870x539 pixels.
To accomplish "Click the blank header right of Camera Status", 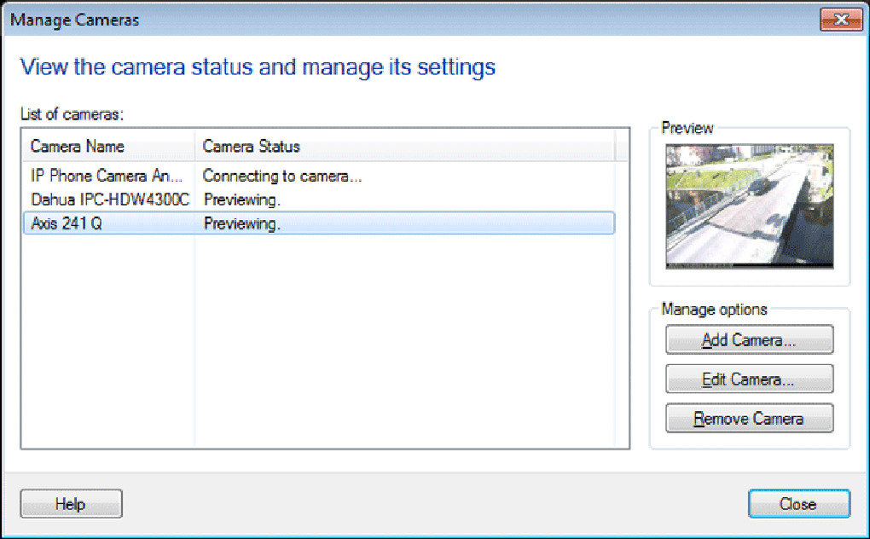I will pyautogui.click(x=622, y=147).
